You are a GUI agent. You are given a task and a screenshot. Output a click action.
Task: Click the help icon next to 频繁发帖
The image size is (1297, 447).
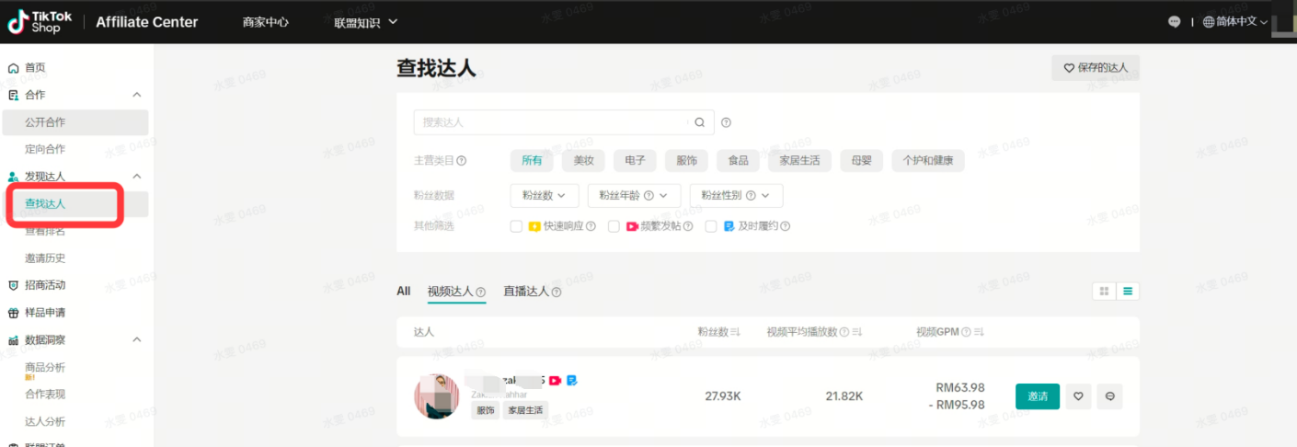click(x=688, y=226)
